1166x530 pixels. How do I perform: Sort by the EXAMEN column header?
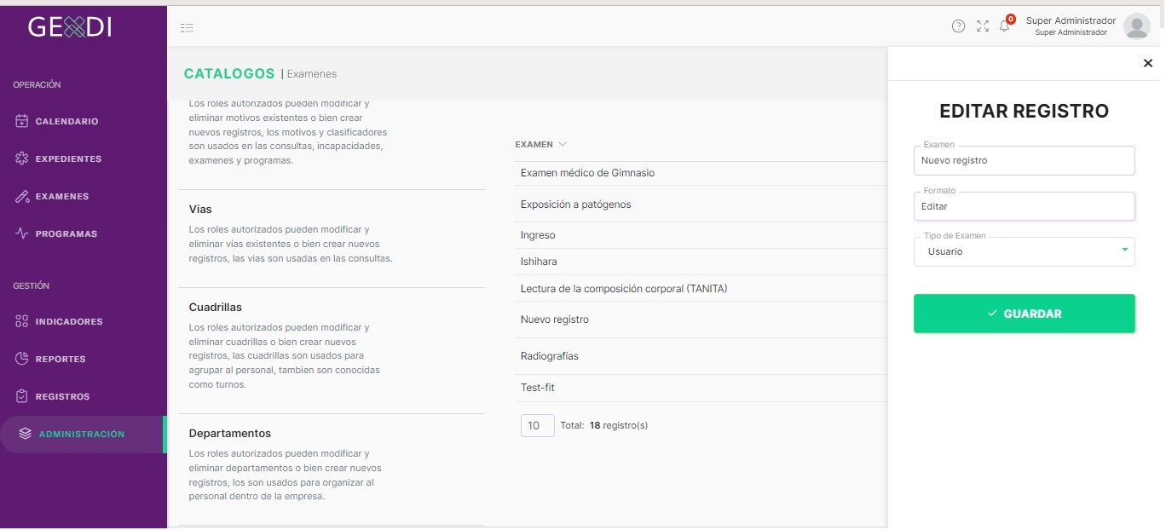coord(540,145)
